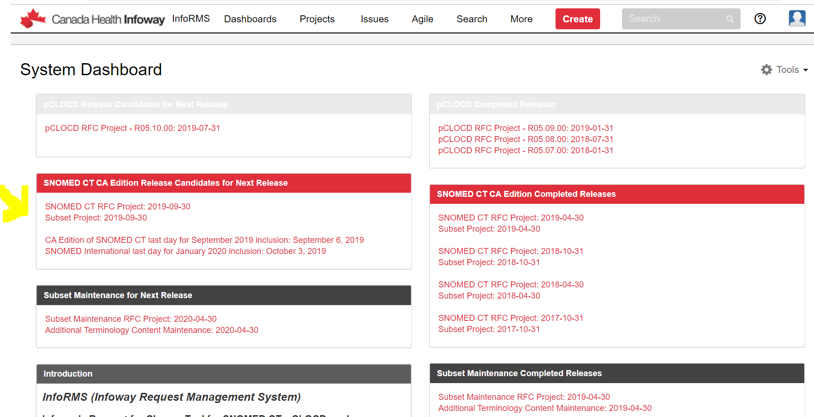Click InfoRMS Infoway Request Management System heading

(x=172, y=397)
